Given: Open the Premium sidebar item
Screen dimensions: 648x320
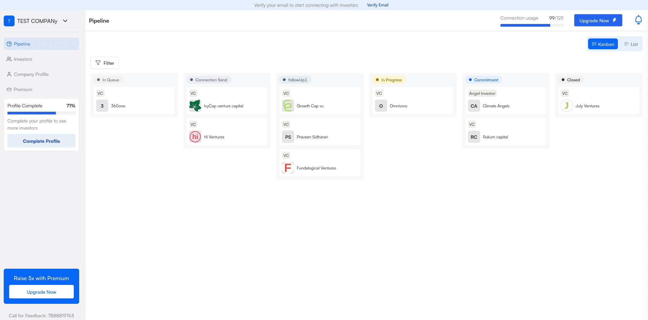Looking at the screenshot, I should click(41, 89).
